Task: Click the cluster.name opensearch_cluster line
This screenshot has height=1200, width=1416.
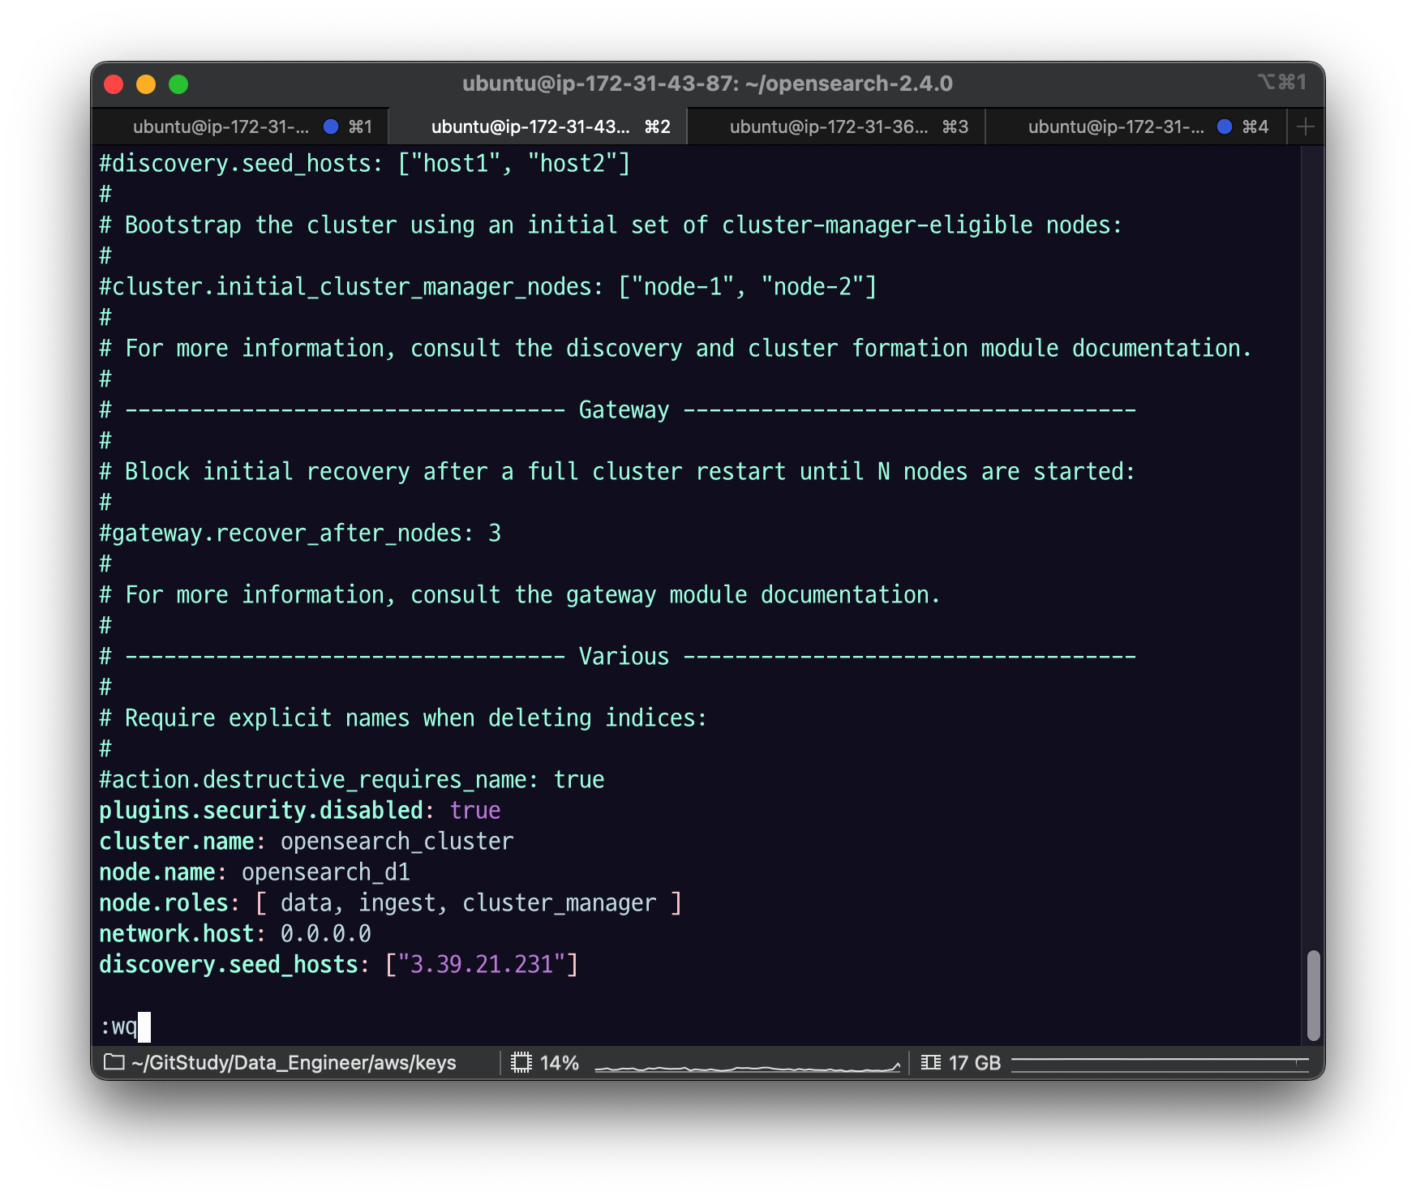Action: click(x=307, y=842)
